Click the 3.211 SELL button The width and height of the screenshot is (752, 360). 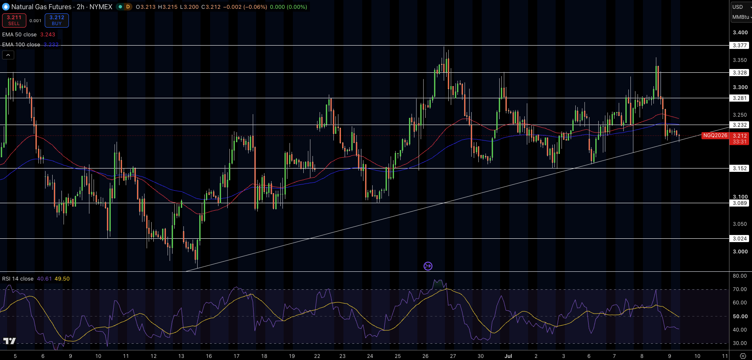point(14,20)
